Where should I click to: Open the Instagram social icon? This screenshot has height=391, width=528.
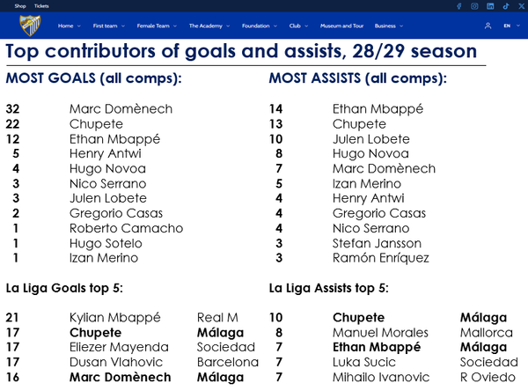coord(474,6)
